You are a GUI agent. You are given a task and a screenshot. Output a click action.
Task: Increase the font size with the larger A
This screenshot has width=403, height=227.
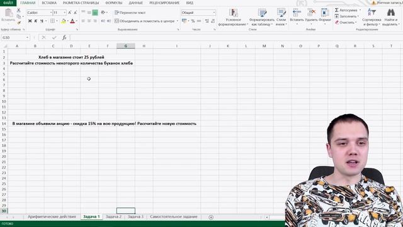(x=70, y=13)
